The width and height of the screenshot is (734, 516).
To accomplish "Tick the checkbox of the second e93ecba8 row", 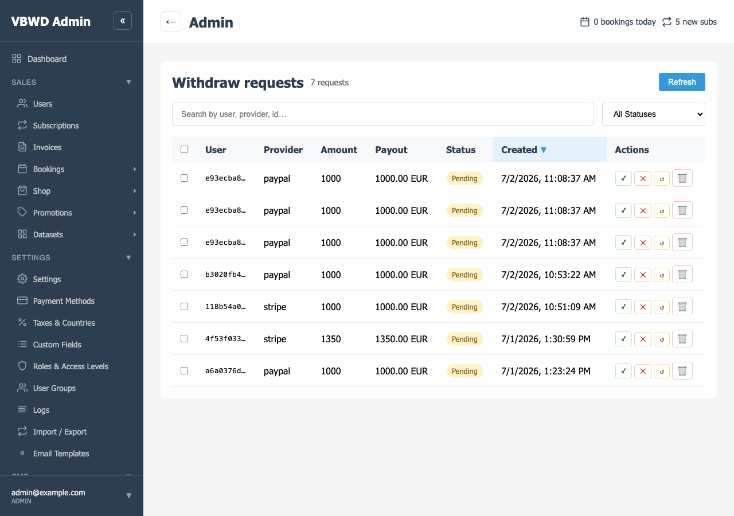I will point(184,210).
